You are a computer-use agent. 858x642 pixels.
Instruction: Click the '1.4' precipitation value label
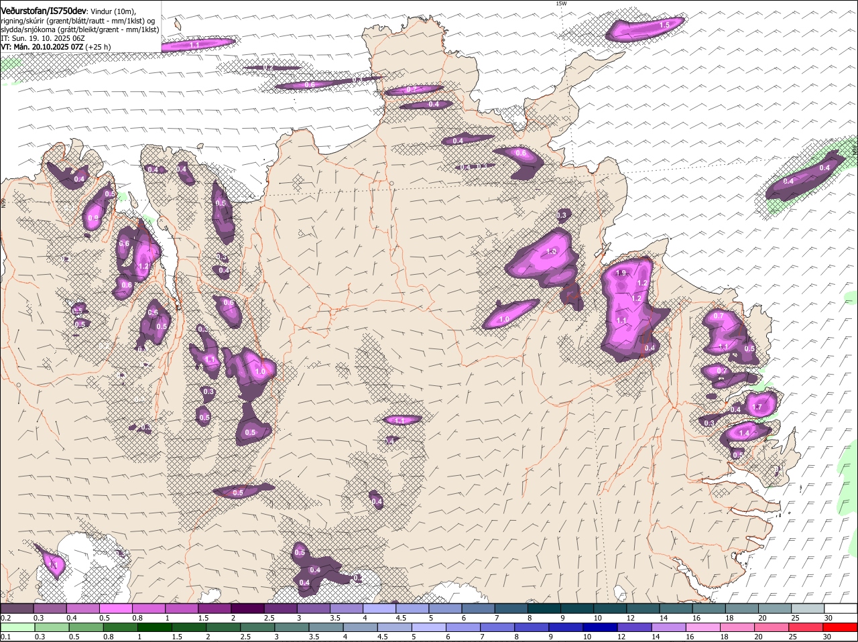click(743, 434)
